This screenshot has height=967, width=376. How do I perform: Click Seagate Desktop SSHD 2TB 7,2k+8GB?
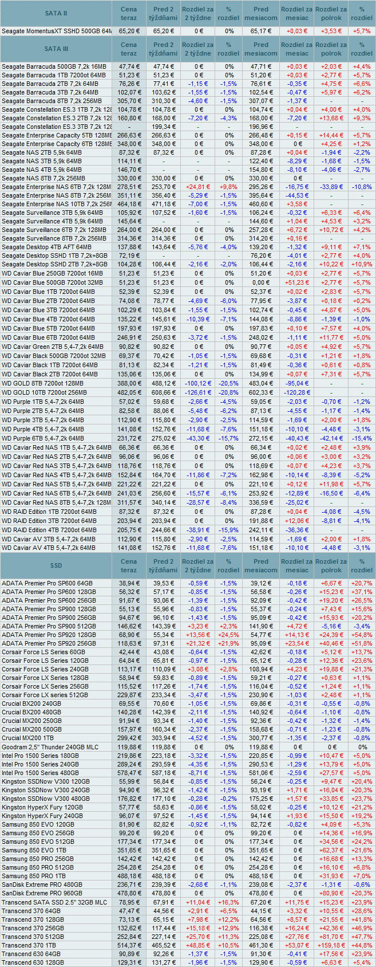click(x=54, y=264)
